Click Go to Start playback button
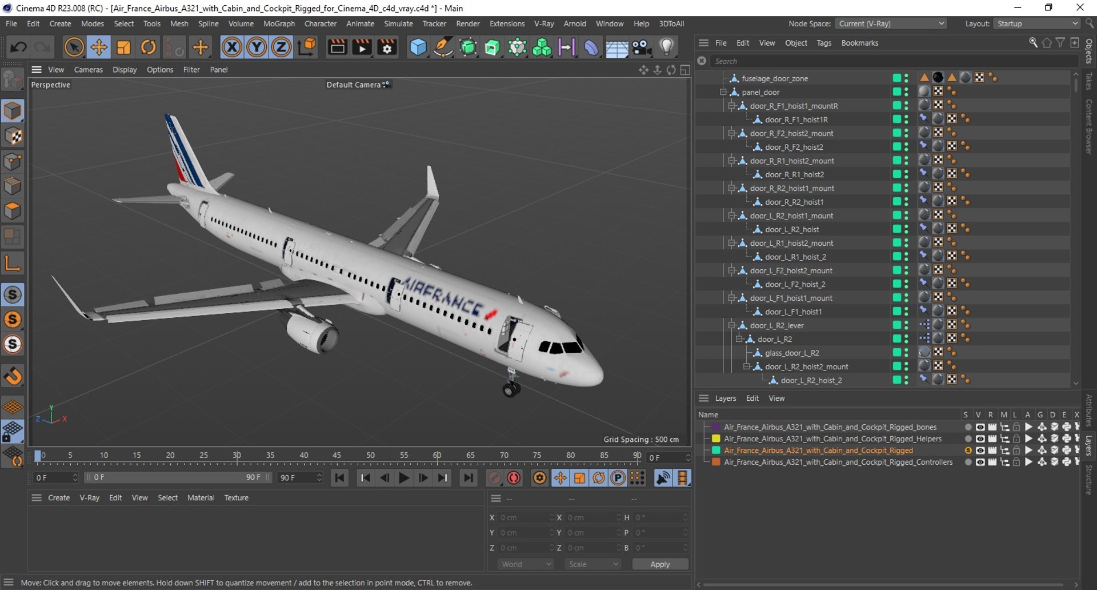Screen dimensions: 1097x590 click(339, 478)
